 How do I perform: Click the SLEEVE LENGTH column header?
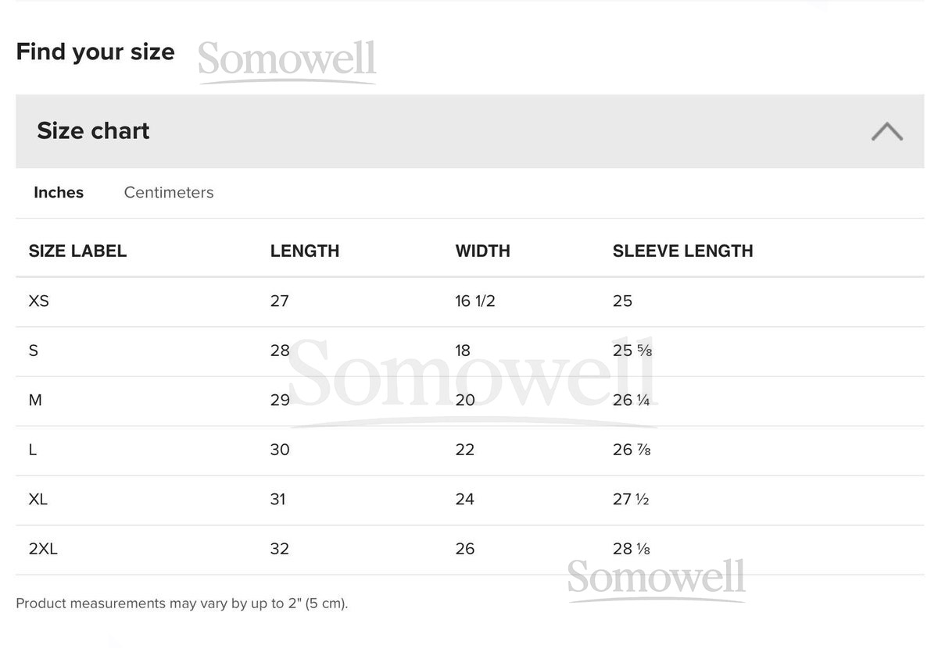click(682, 251)
